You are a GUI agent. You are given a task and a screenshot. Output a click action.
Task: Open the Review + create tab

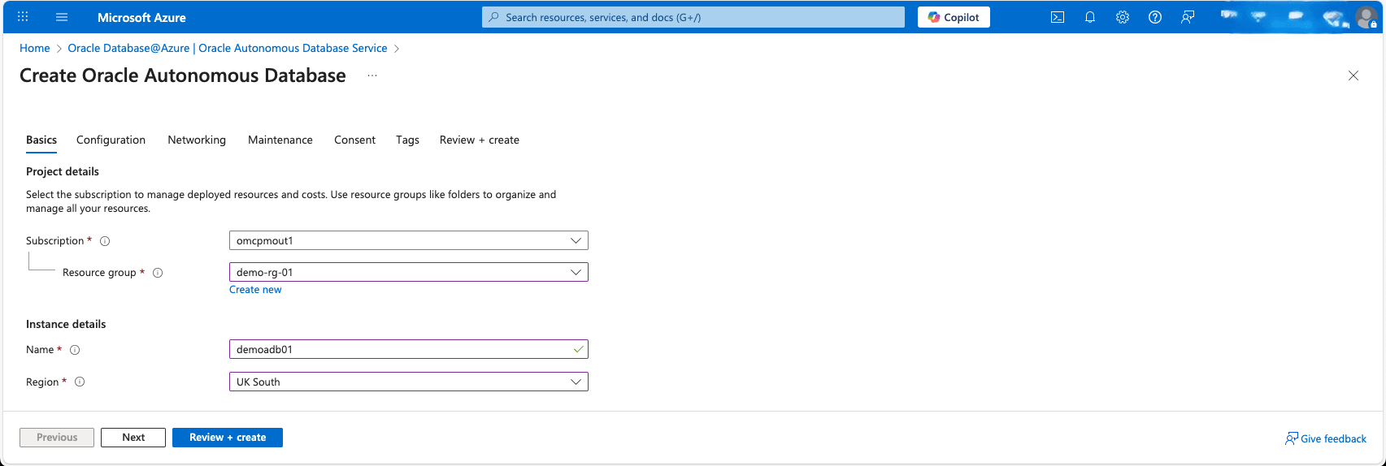[480, 140]
